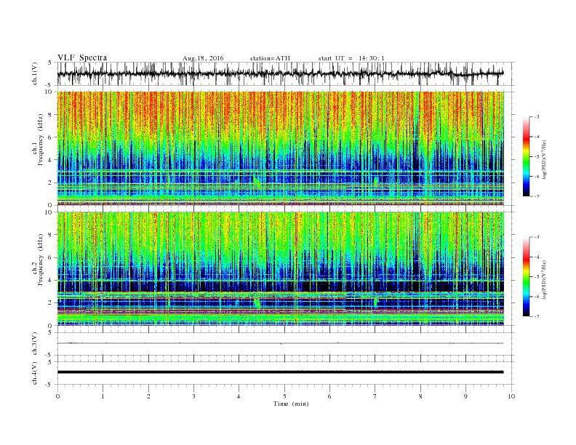
Task: Click the time axis tick label '2'
Action: (148, 396)
